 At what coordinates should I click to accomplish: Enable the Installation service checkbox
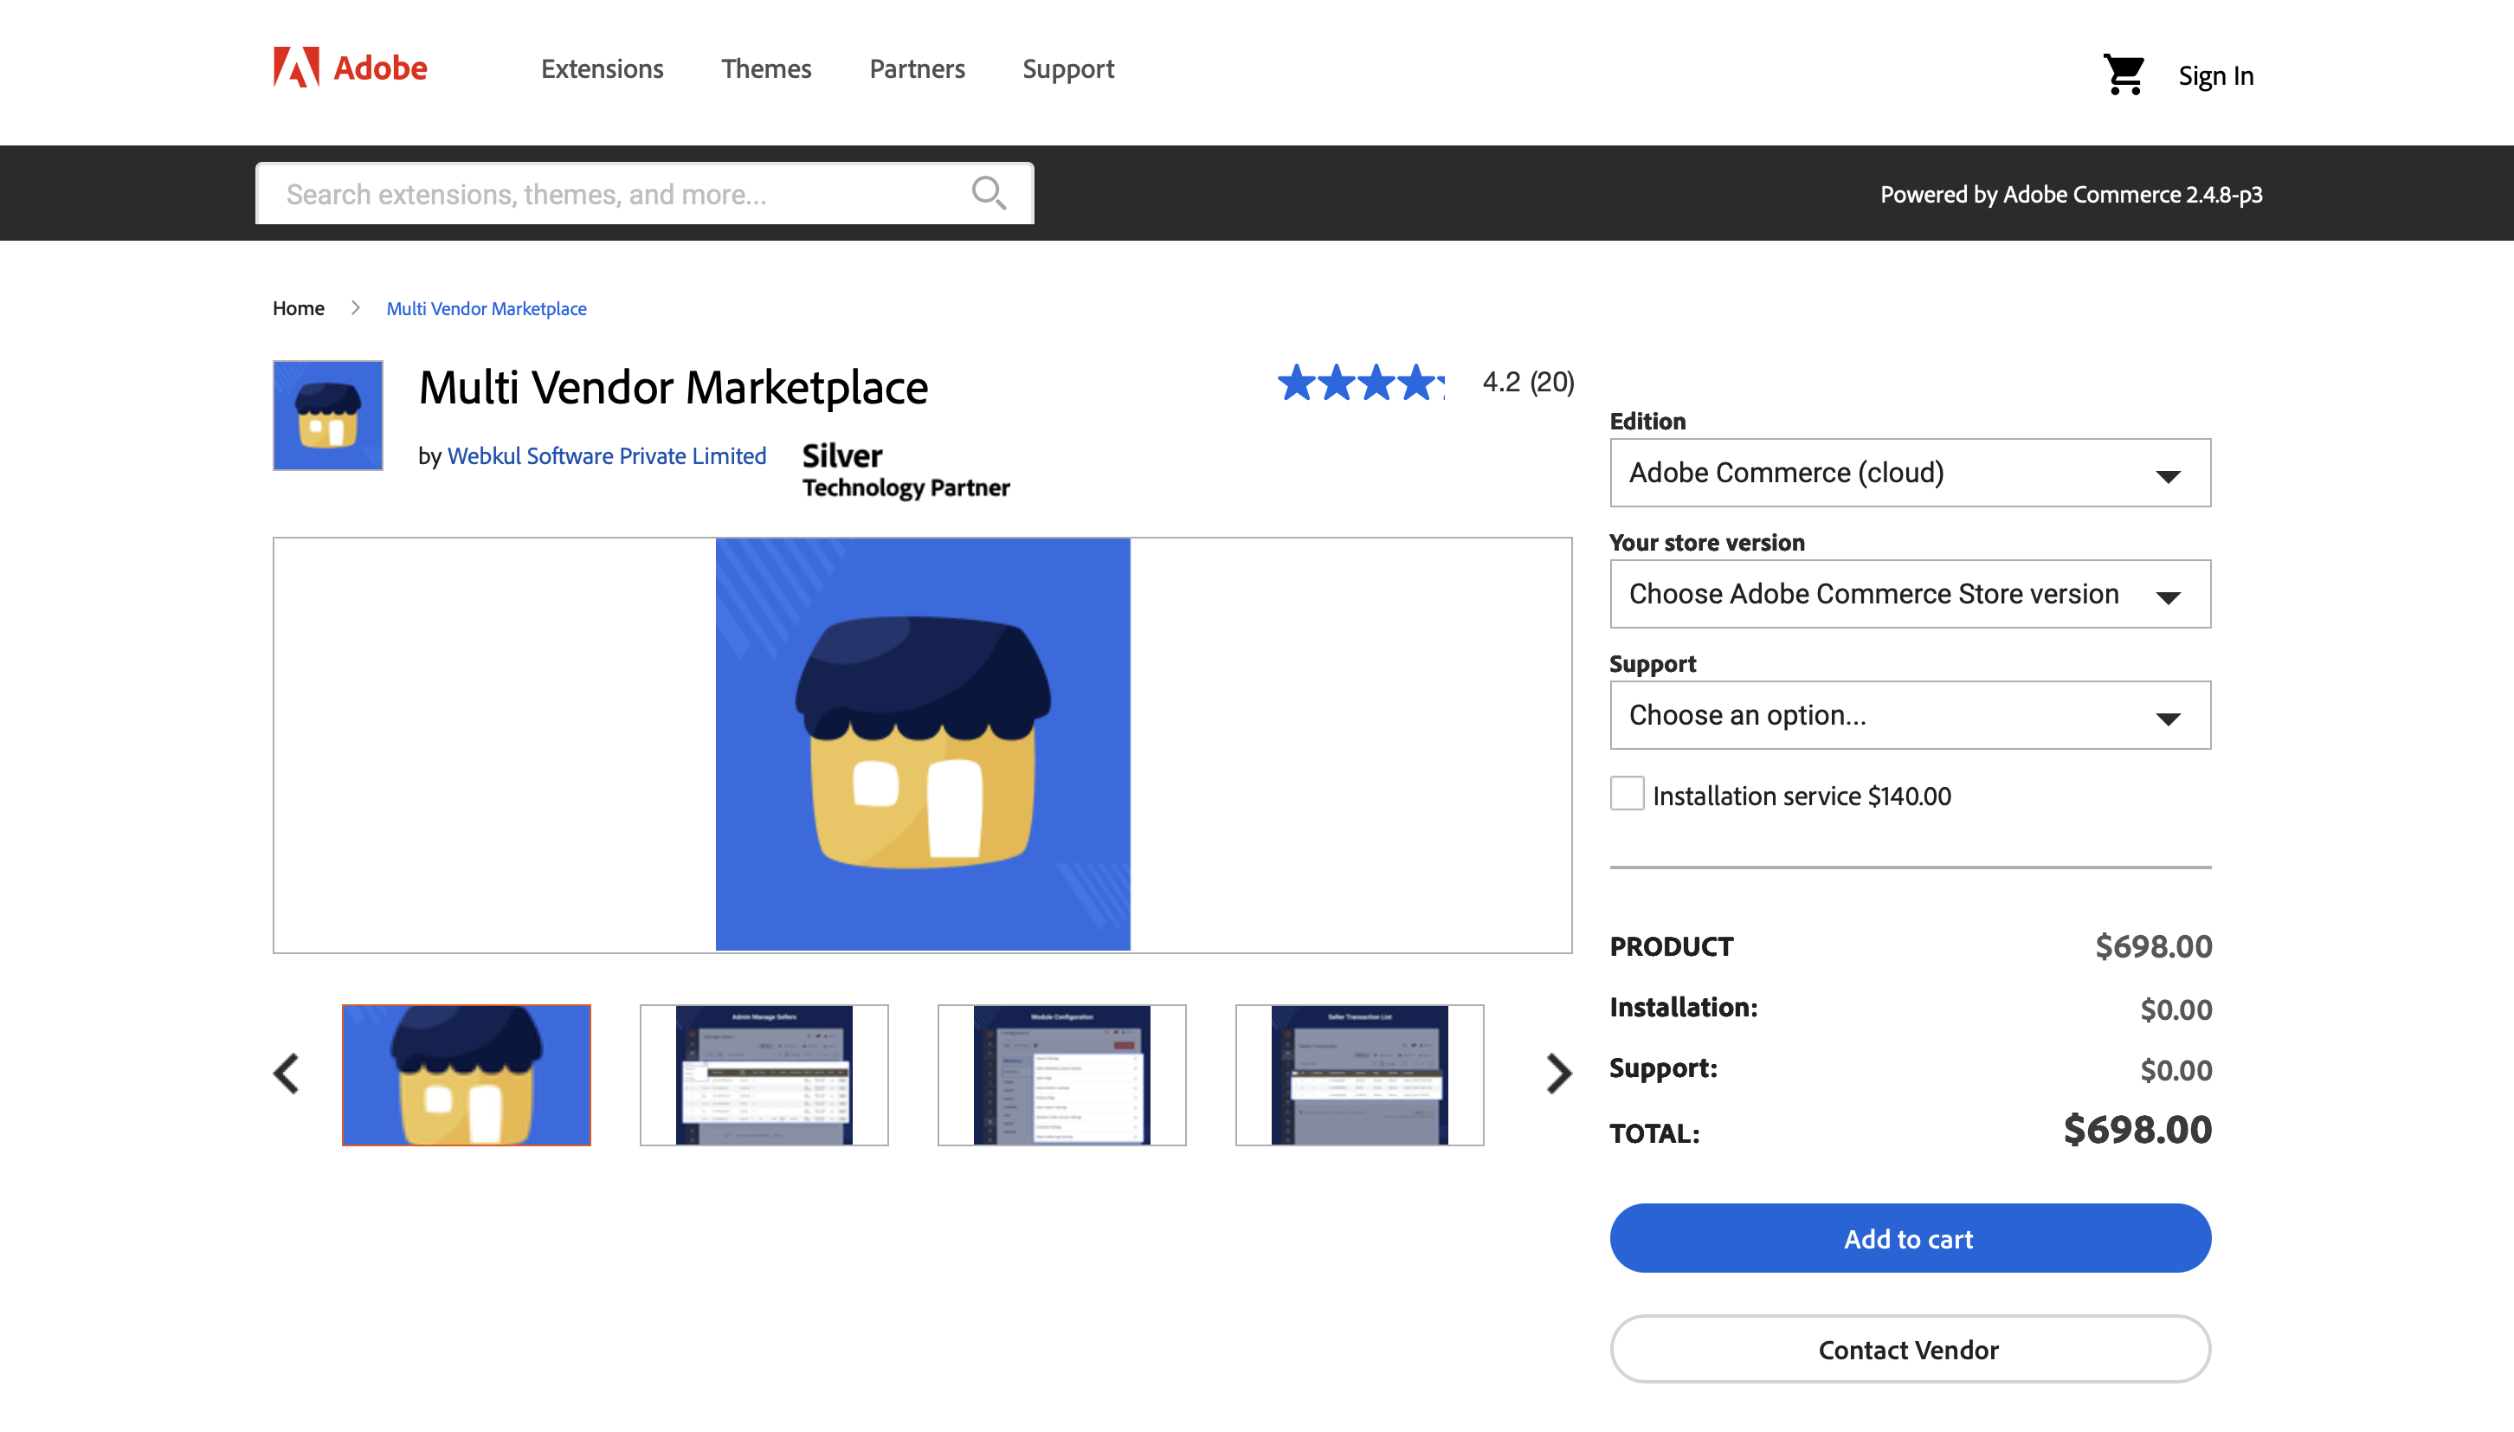[x=1628, y=793]
